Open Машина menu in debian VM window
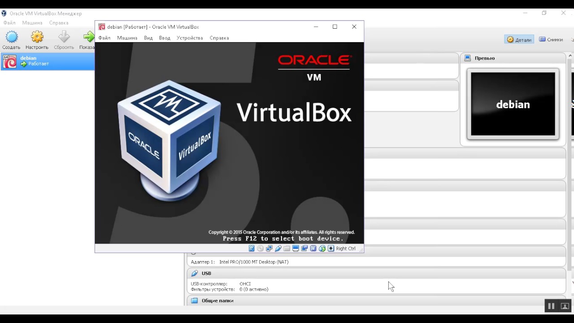 tap(127, 38)
